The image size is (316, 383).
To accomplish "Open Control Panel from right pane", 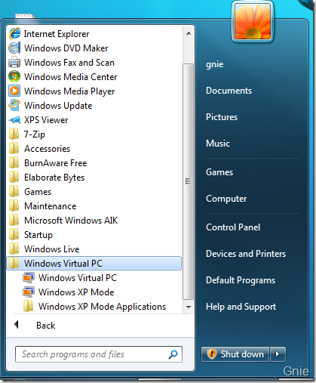I will 233,227.
